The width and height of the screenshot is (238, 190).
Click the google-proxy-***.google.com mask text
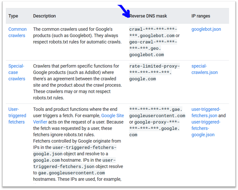154,128
